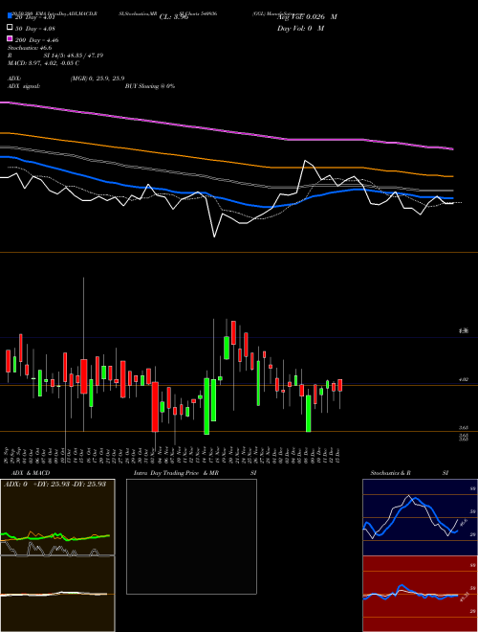Image resolution: width=478 pixels, height=632 pixels.
Task: Click the 'Intra Day Trading Price & MRSI' title
Action: (195, 473)
